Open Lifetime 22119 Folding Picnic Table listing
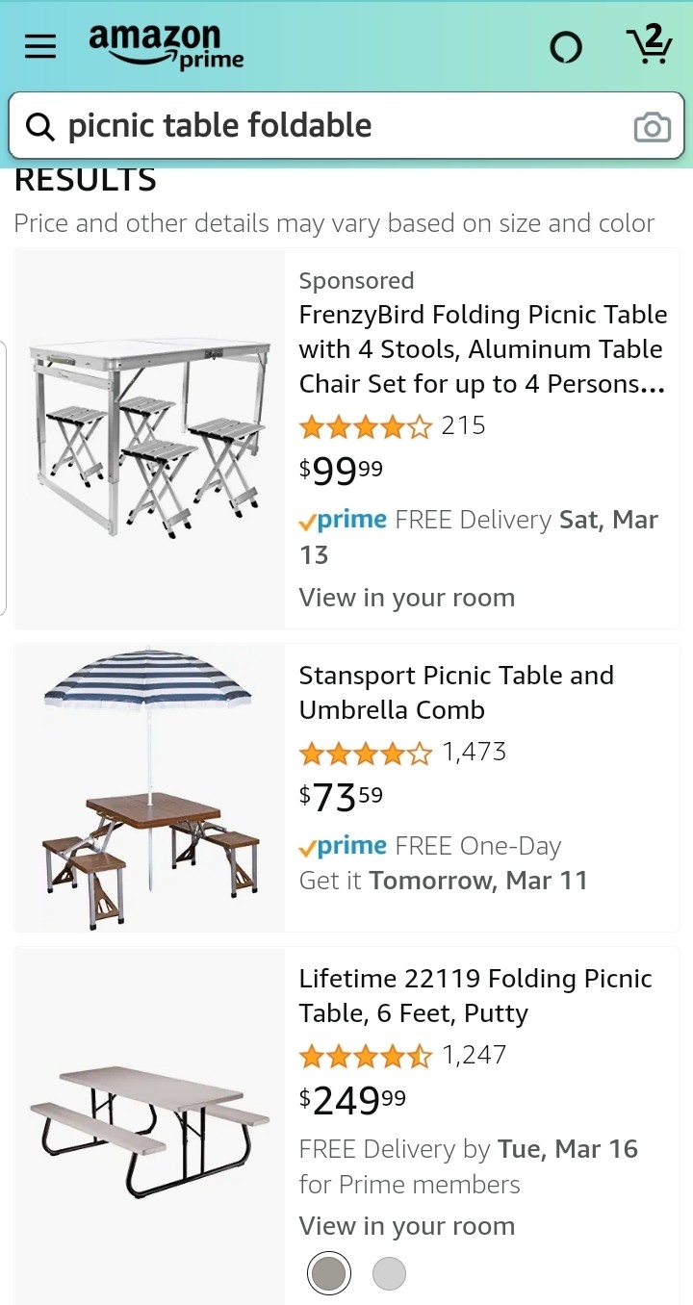 (x=475, y=995)
